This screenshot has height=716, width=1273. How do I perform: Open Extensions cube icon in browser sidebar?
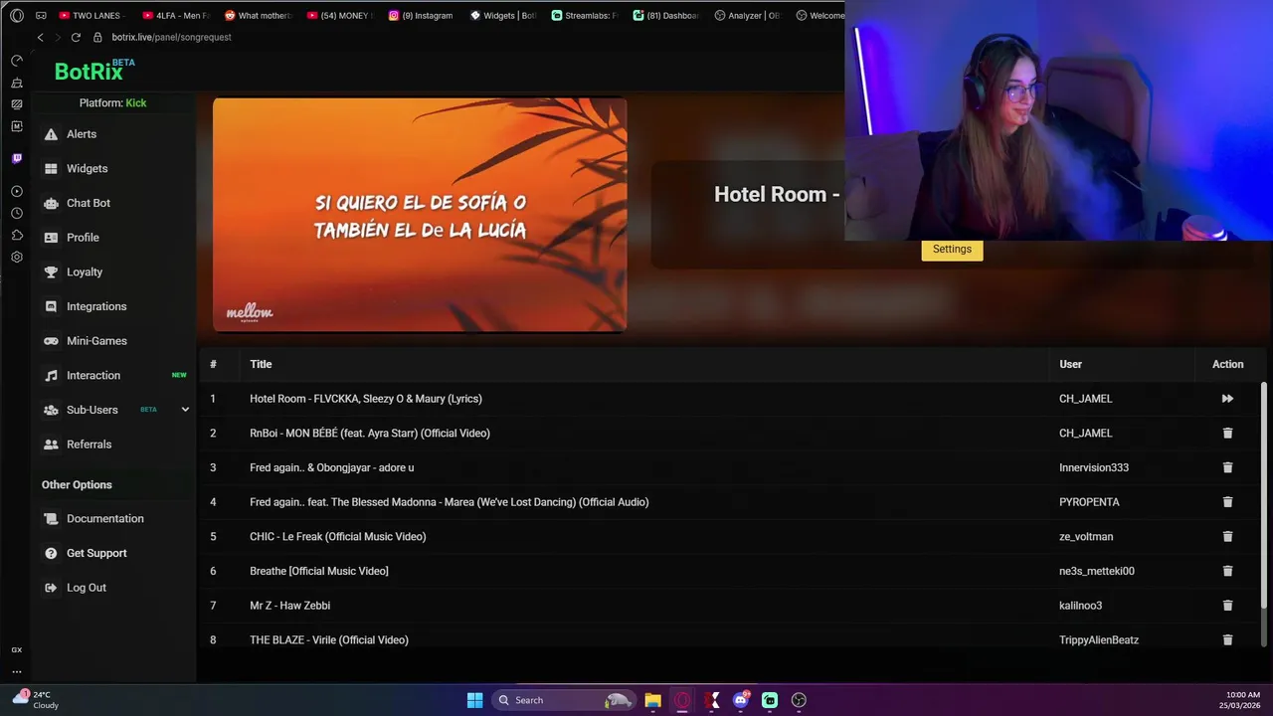17,235
